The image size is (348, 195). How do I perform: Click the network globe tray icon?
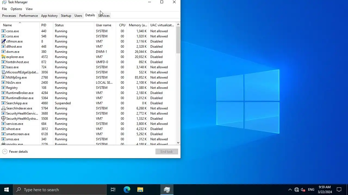pos(297,190)
